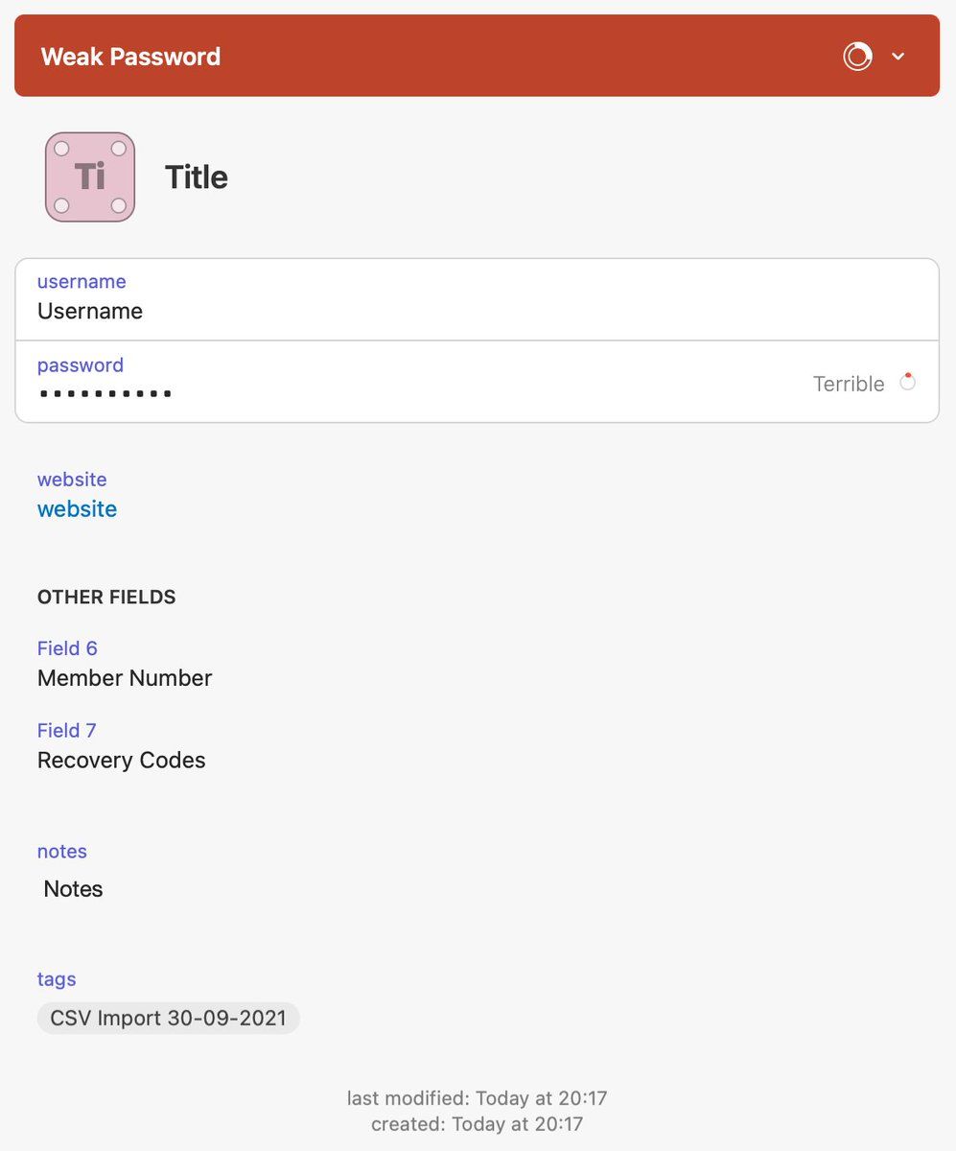Click the masked password dots
The image size is (956, 1151).
pos(105,393)
